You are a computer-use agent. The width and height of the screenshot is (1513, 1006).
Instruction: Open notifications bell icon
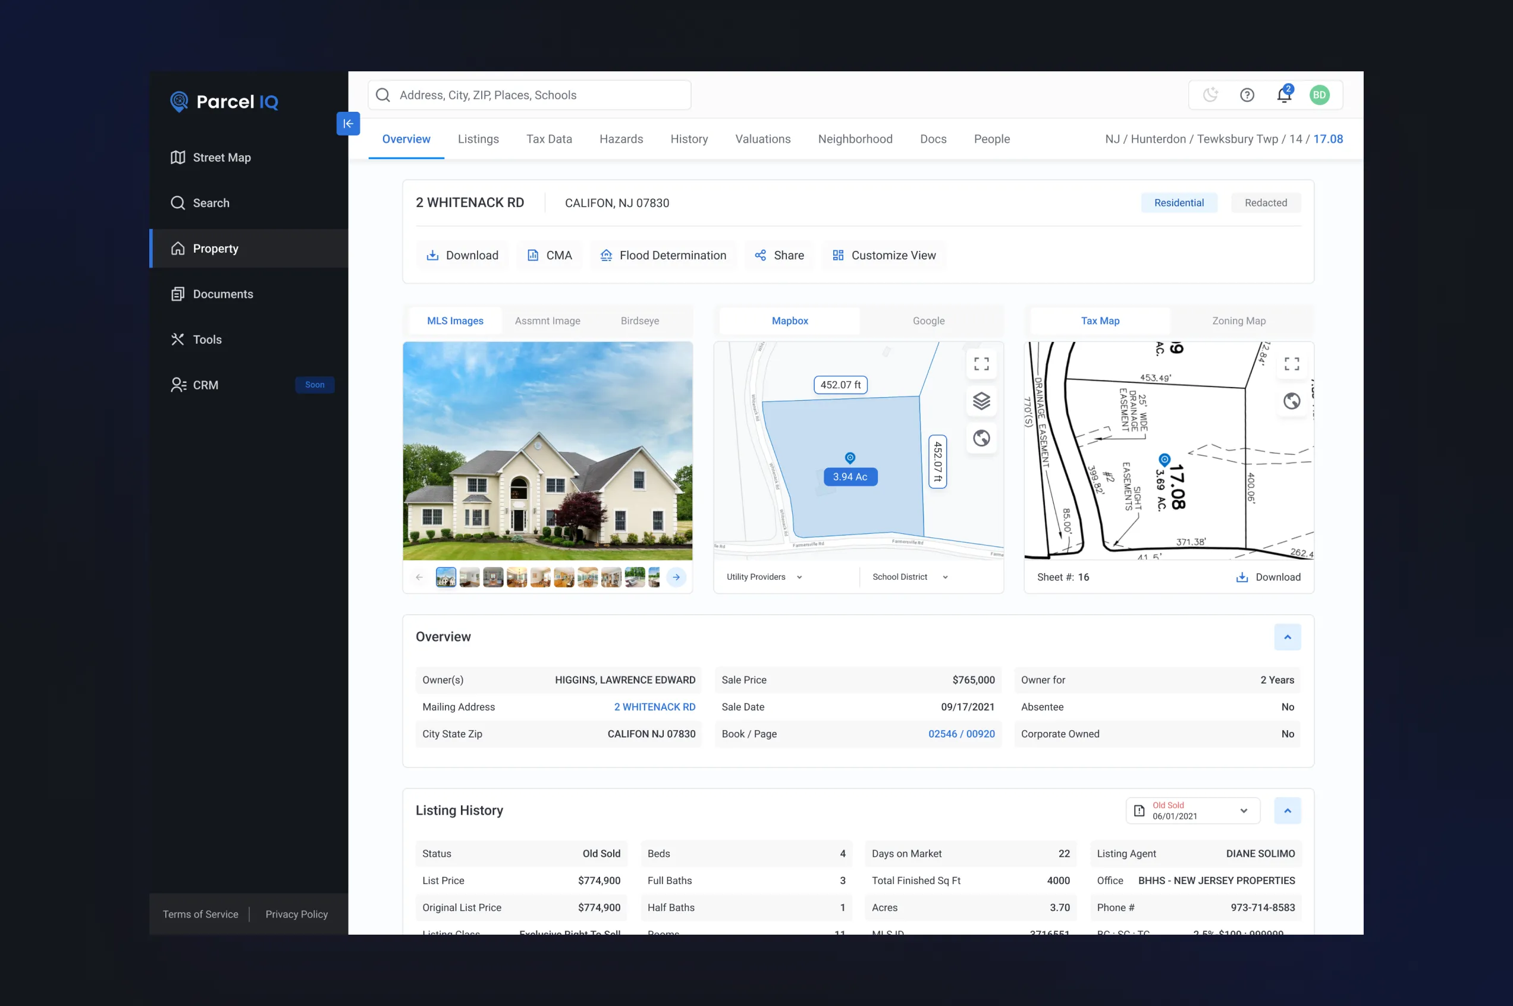(1283, 96)
